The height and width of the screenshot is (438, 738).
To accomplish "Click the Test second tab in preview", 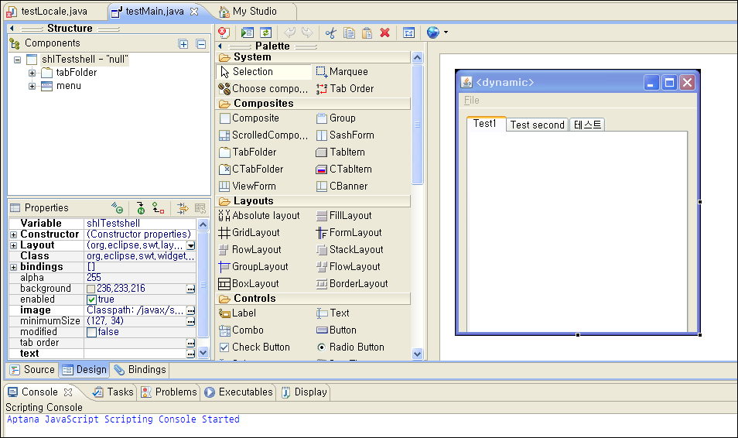I will [x=537, y=125].
